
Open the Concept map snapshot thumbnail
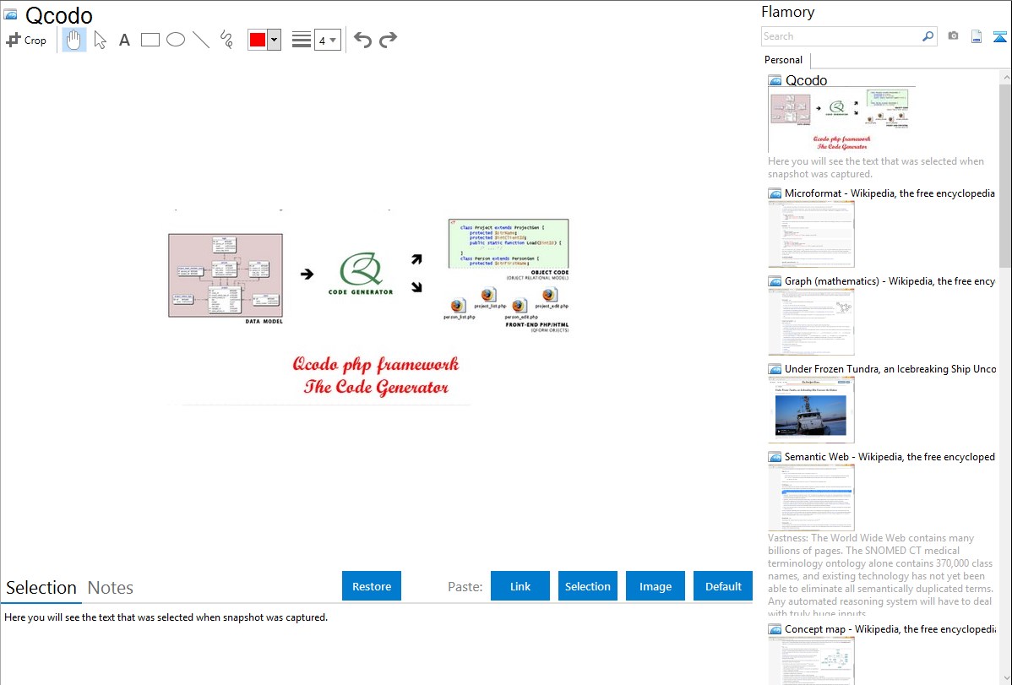(x=811, y=660)
